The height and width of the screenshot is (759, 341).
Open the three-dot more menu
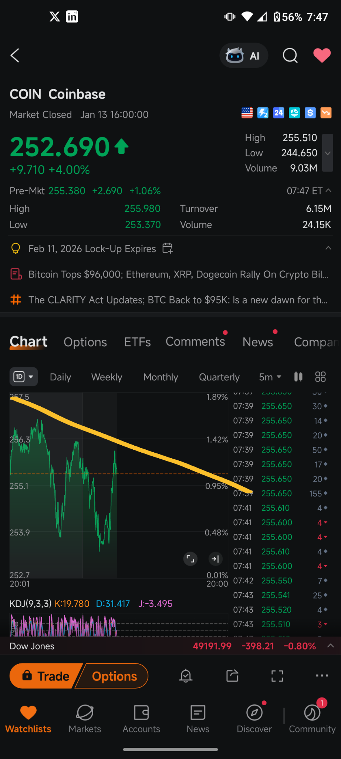pyautogui.click(x=322, y=676)
